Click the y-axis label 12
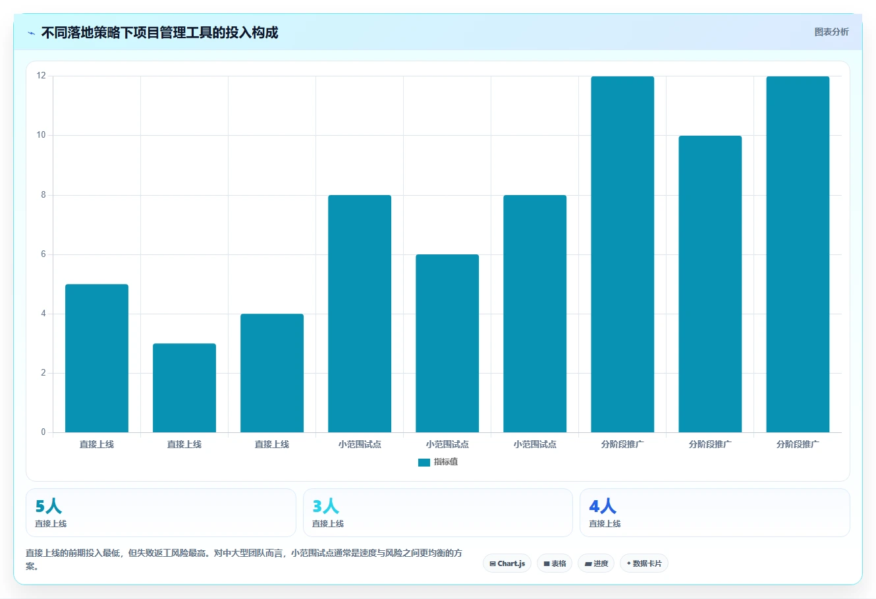This screenshot has height=599, width=876. (41, 76)
